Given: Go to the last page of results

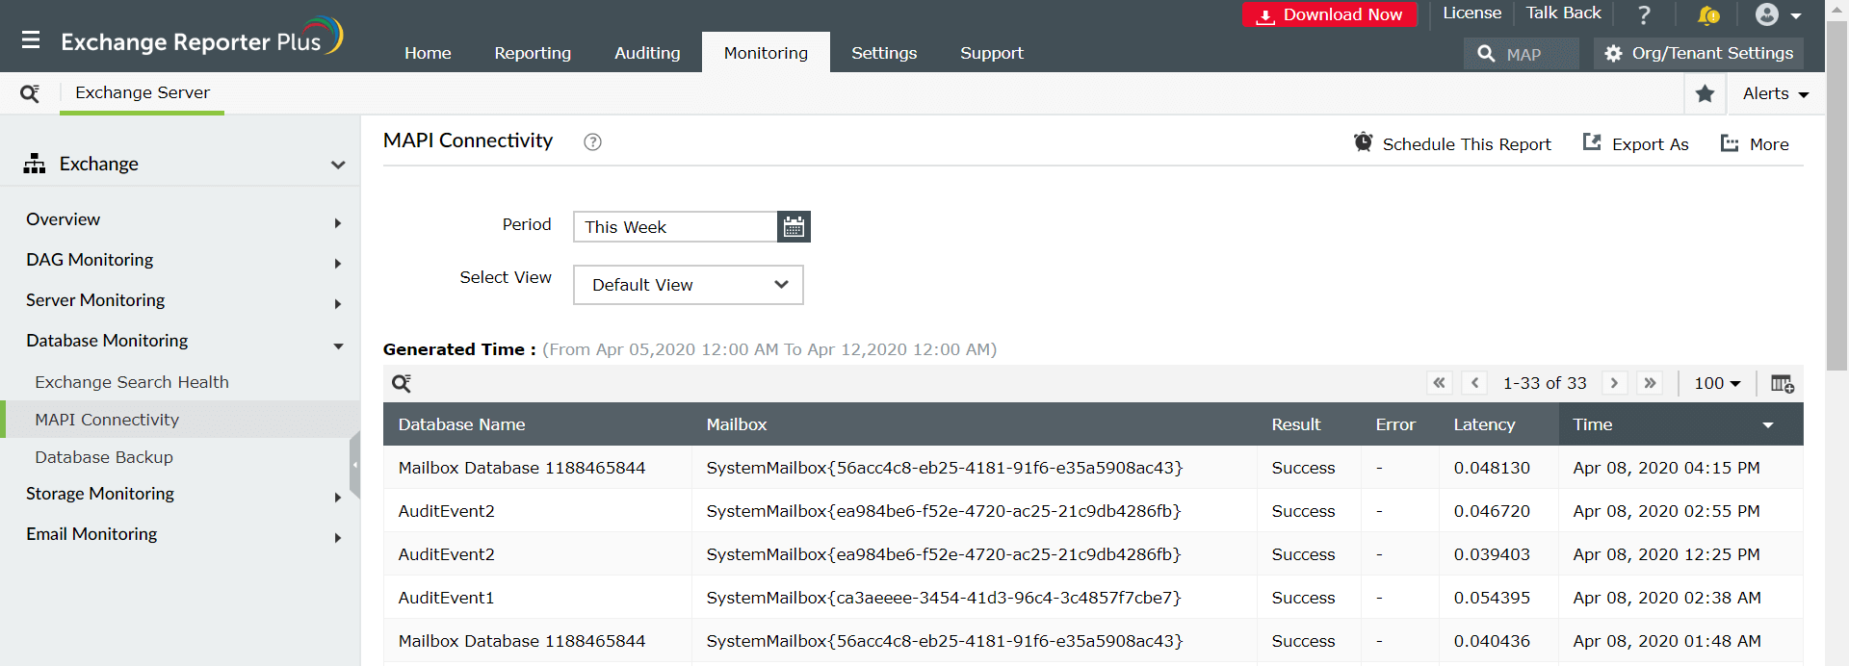Looking at the screenshot, I should click(x=1650, y=383).
